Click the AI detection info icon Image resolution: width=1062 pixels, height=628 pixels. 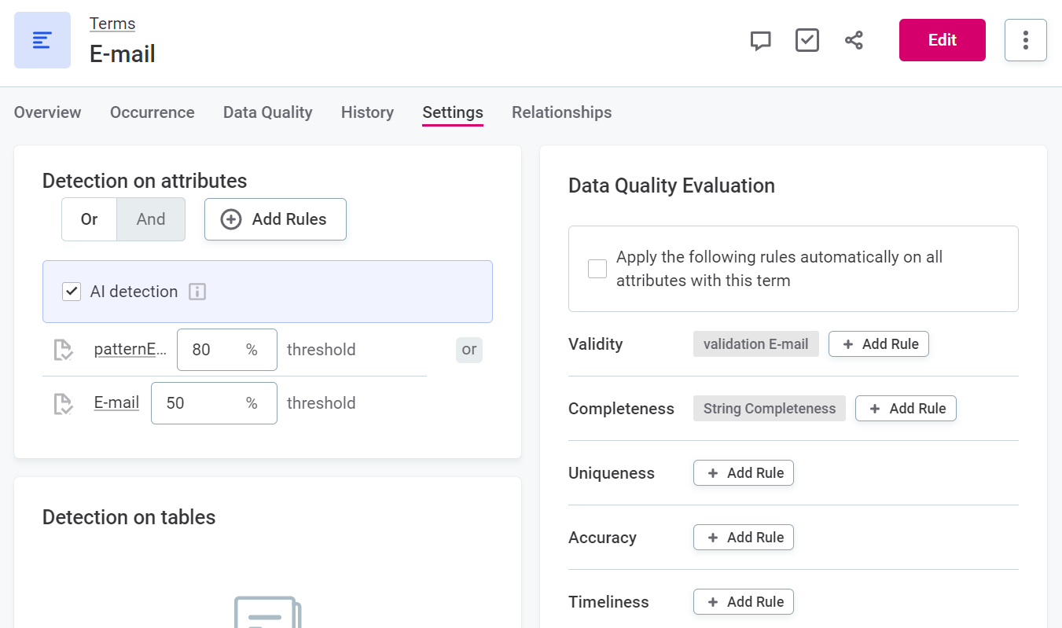197,292
